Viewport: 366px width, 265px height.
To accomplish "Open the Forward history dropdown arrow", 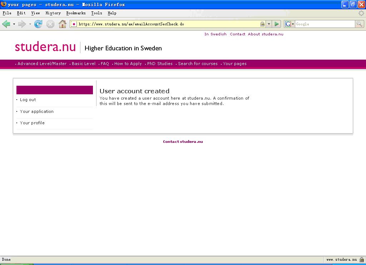I will (30, 24).
